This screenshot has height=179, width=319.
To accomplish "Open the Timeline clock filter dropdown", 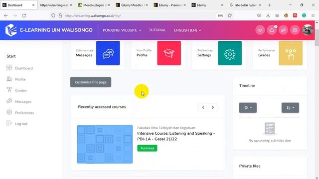I will click(248, 108).
